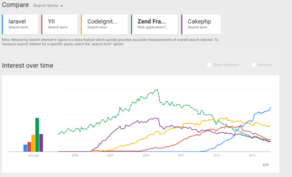The image size is (292, 177).
Task: Click help icon next to Interest over time
Action: point(62,66)
